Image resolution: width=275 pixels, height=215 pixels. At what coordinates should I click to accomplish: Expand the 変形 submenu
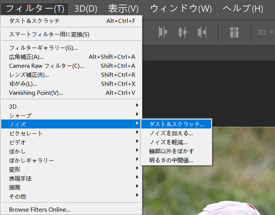pyautogui.click(x=71, y=169)
